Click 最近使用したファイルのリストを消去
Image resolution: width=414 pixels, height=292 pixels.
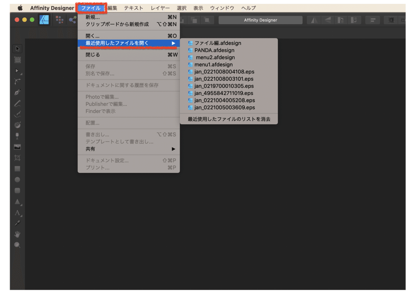click(x=229, y=119)
